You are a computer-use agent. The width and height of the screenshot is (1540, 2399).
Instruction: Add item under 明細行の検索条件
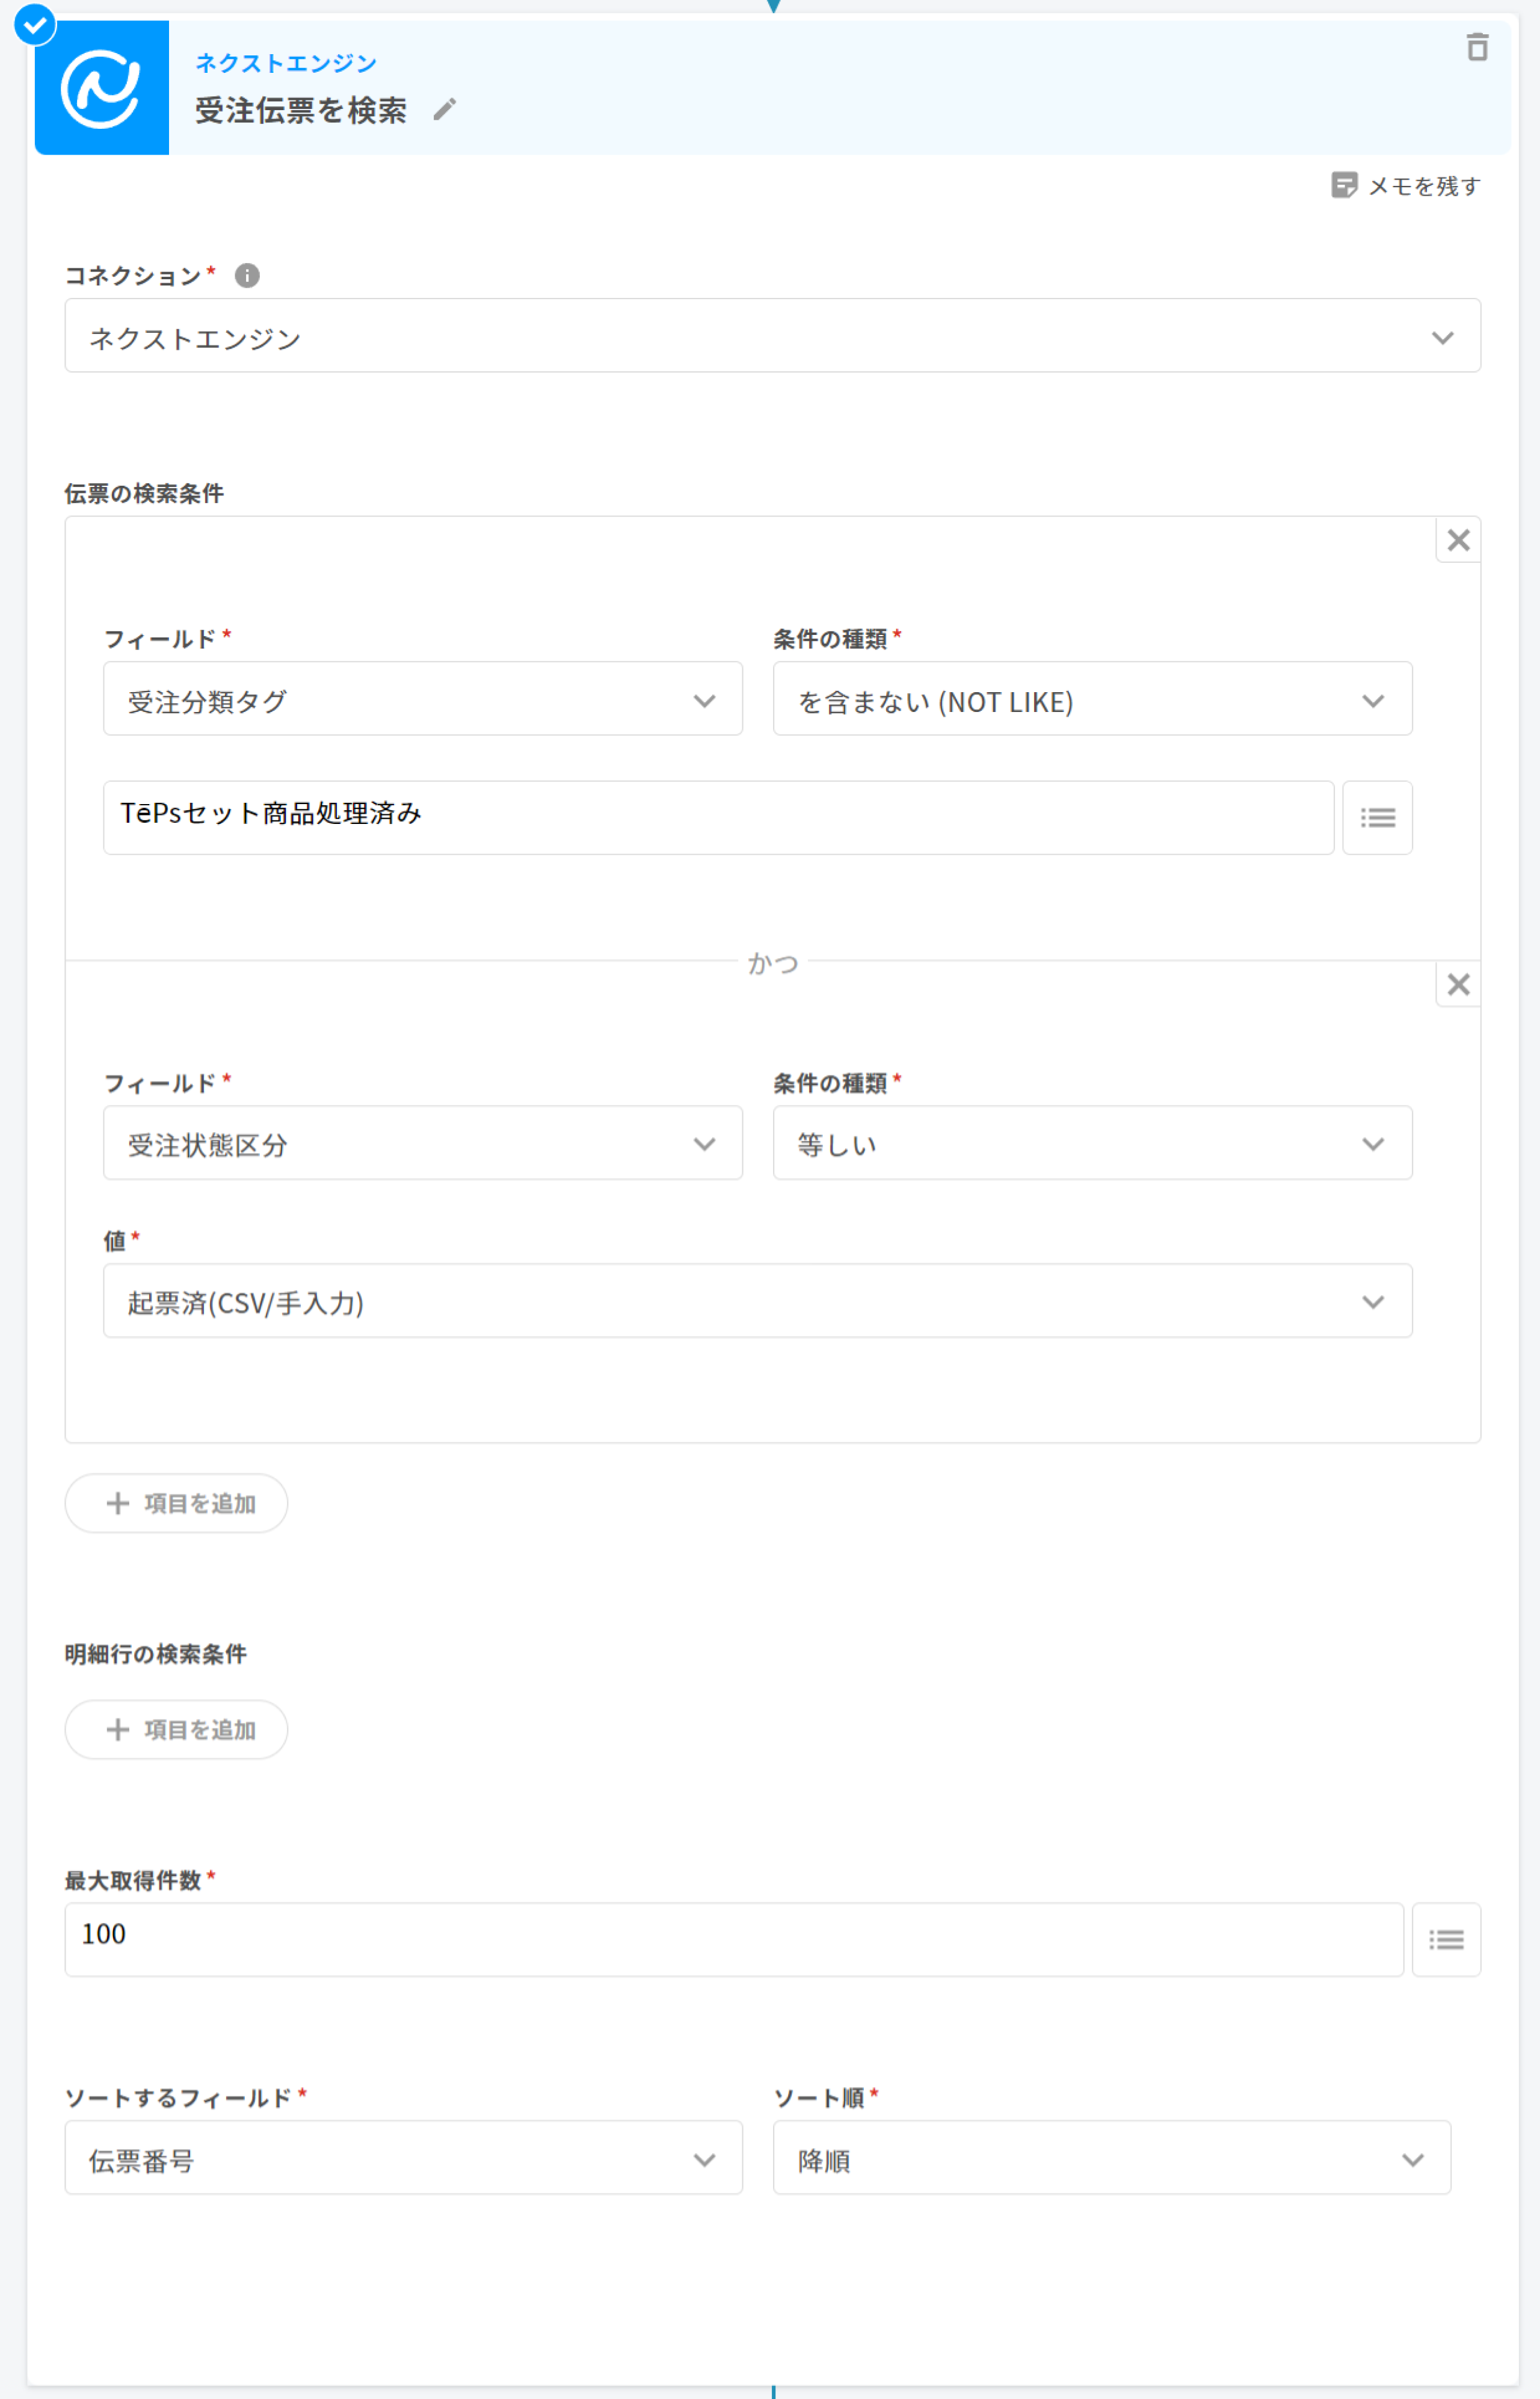(177, 1730)
